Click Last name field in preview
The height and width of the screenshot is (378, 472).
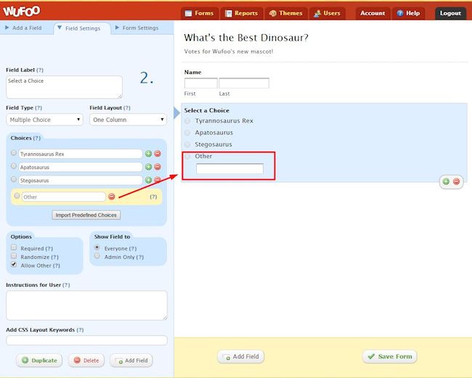point(244,83)
